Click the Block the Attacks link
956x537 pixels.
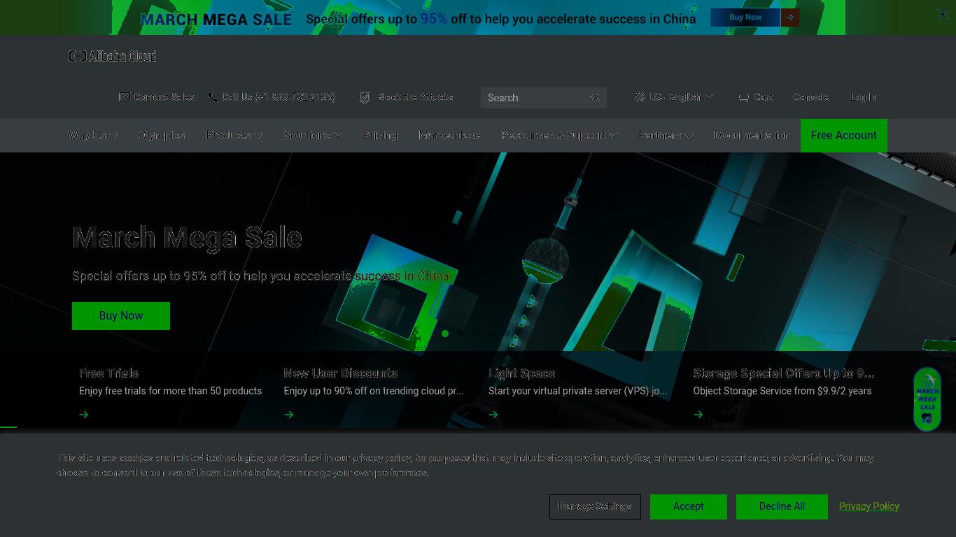(415, 97)
